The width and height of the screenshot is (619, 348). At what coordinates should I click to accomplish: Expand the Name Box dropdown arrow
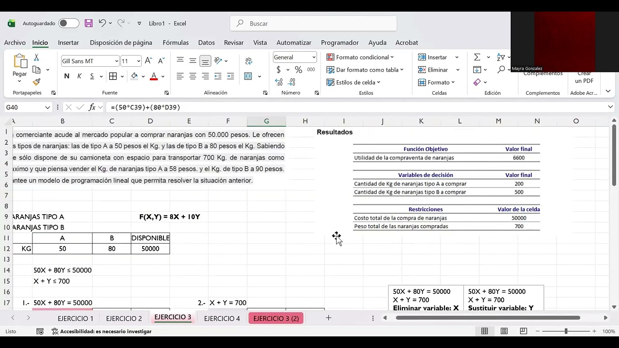click(47, 107)
